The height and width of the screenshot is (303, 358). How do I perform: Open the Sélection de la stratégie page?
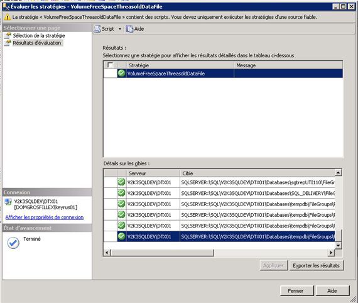[39, 36]
